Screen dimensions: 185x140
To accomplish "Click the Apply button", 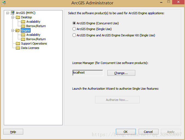I will coord(171,132).
